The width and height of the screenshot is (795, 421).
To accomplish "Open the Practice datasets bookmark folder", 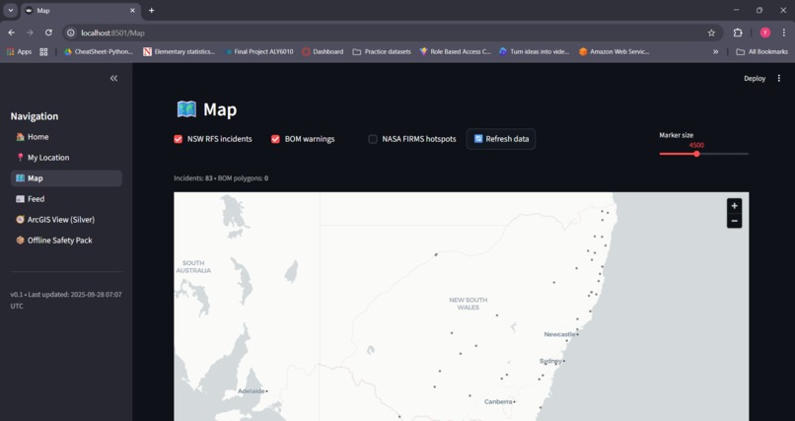I will click(x=382, y=51).
